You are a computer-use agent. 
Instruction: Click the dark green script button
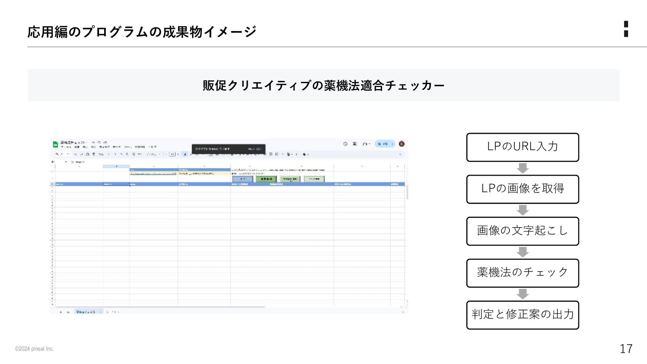tap(266, 179)
